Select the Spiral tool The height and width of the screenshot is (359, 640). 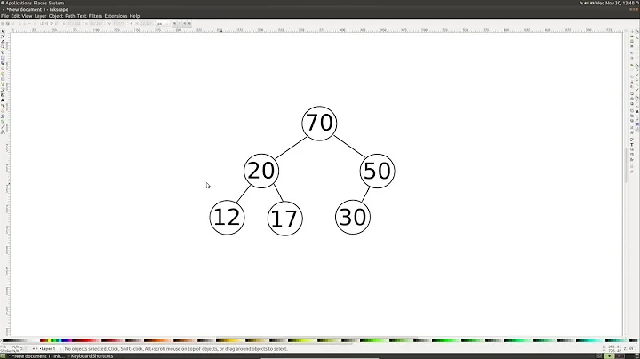click(3, 79)
